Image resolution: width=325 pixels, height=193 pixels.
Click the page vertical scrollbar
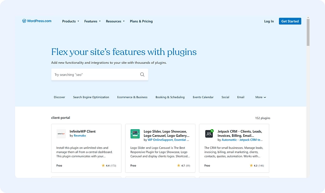[308, 32]
